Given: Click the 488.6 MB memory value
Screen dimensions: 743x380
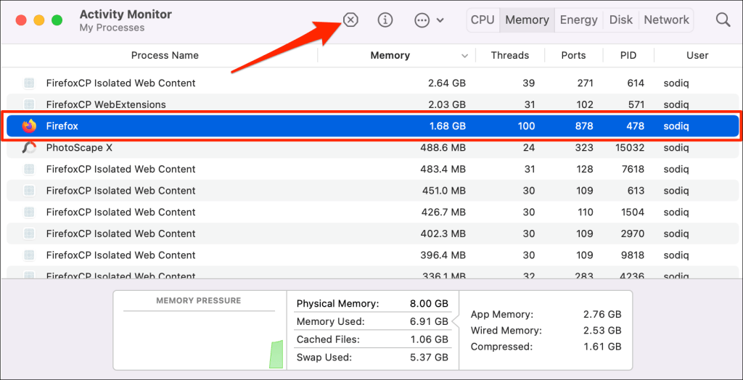Looking at the screenshot, I should (x=443, y=148).
